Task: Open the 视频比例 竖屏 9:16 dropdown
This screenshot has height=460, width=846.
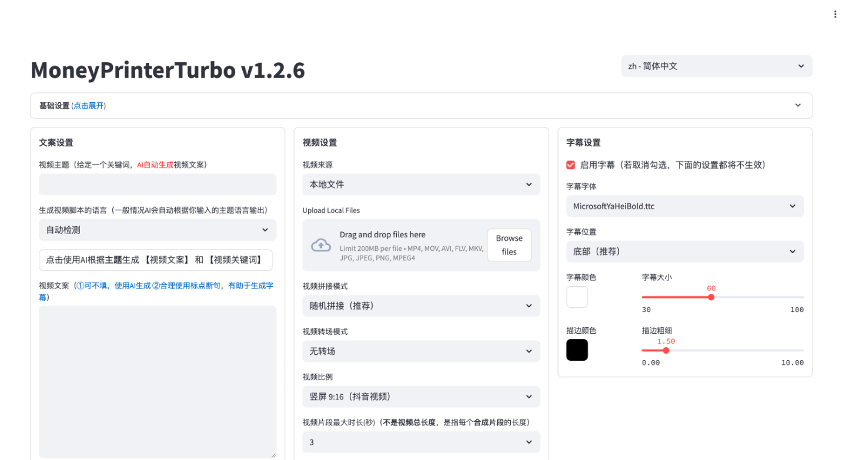Action: (421, 397)
